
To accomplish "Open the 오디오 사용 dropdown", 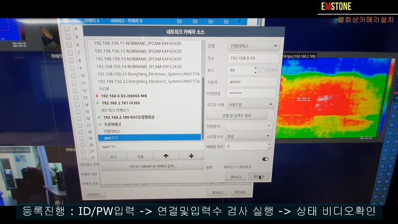I will pos(250,104).
